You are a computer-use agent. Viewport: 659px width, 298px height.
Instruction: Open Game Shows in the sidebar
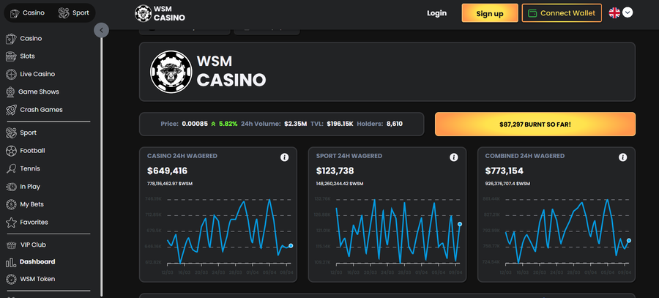point(39,92)
